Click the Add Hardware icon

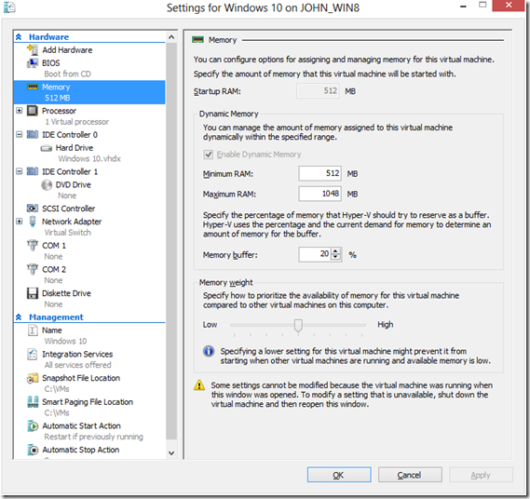(x=33, y=50)
